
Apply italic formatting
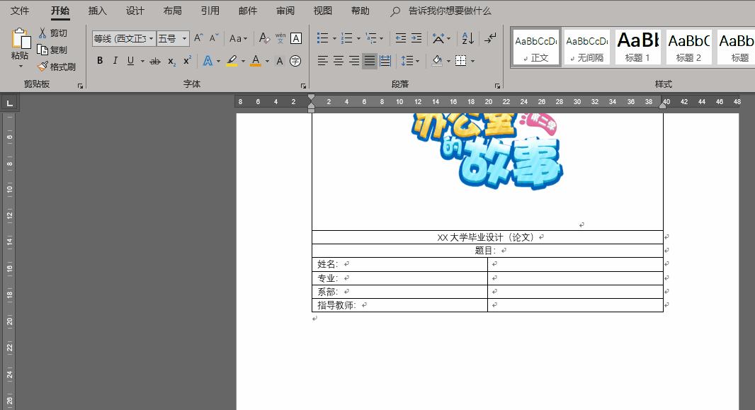[115, 61]
